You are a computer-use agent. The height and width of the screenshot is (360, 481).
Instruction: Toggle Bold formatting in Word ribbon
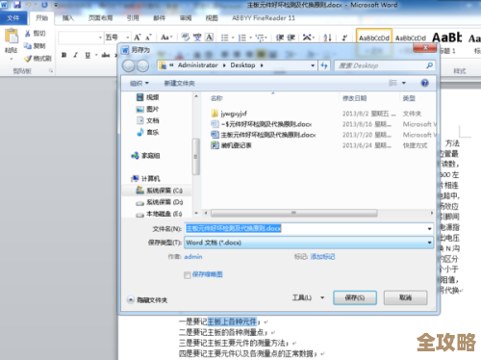(x=64, y=55)
